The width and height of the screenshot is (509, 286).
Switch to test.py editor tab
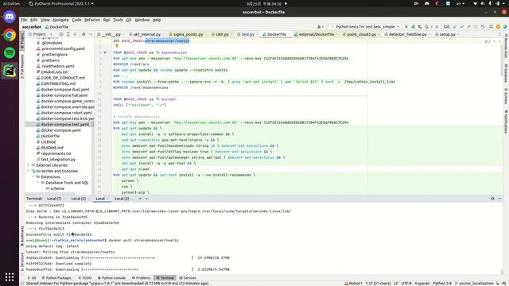coord(247,34)
